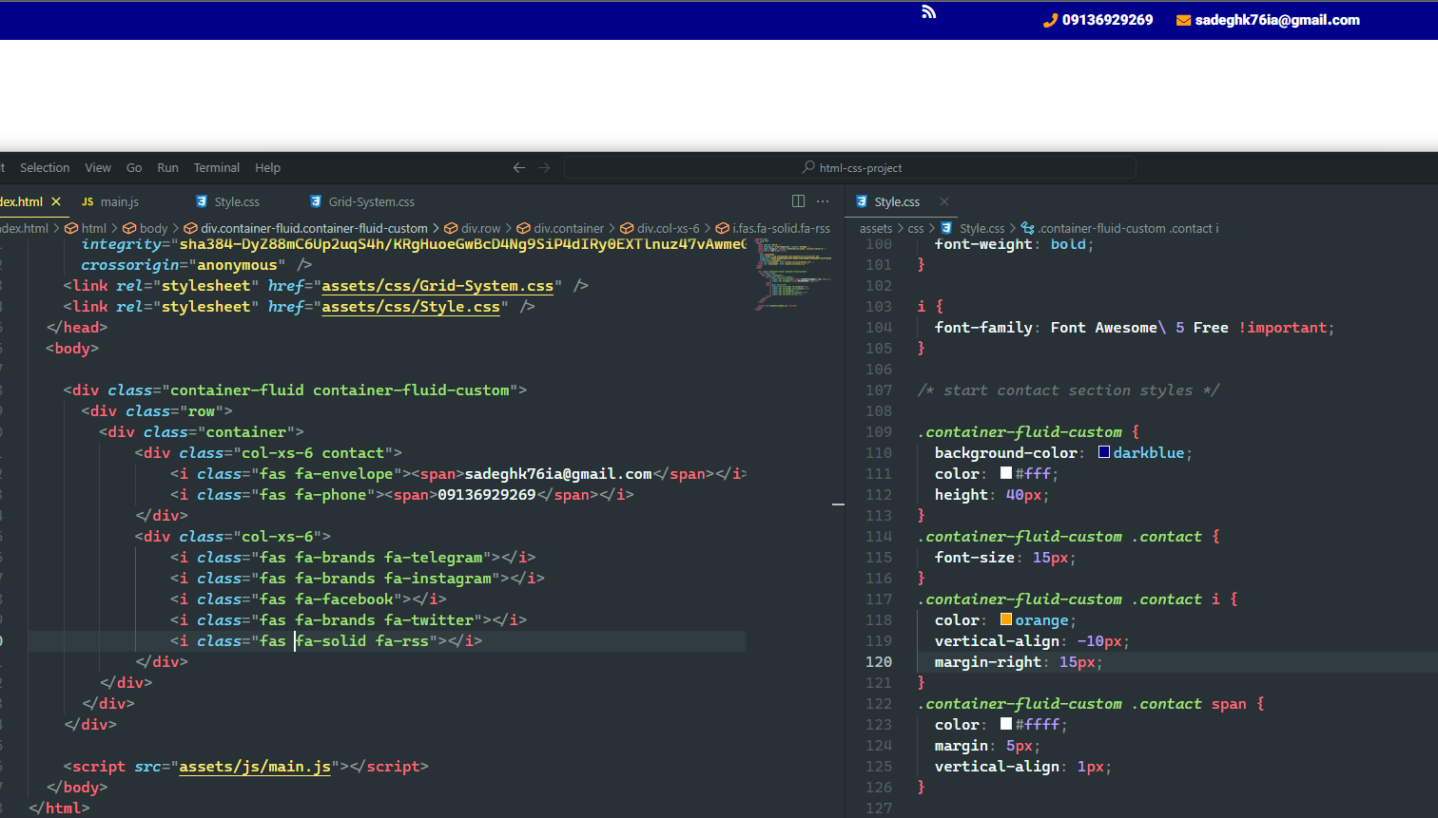The height and width of the screenshot is (818, 1438).
Task: Click div.container breadcrumb item
Action: 560,229
